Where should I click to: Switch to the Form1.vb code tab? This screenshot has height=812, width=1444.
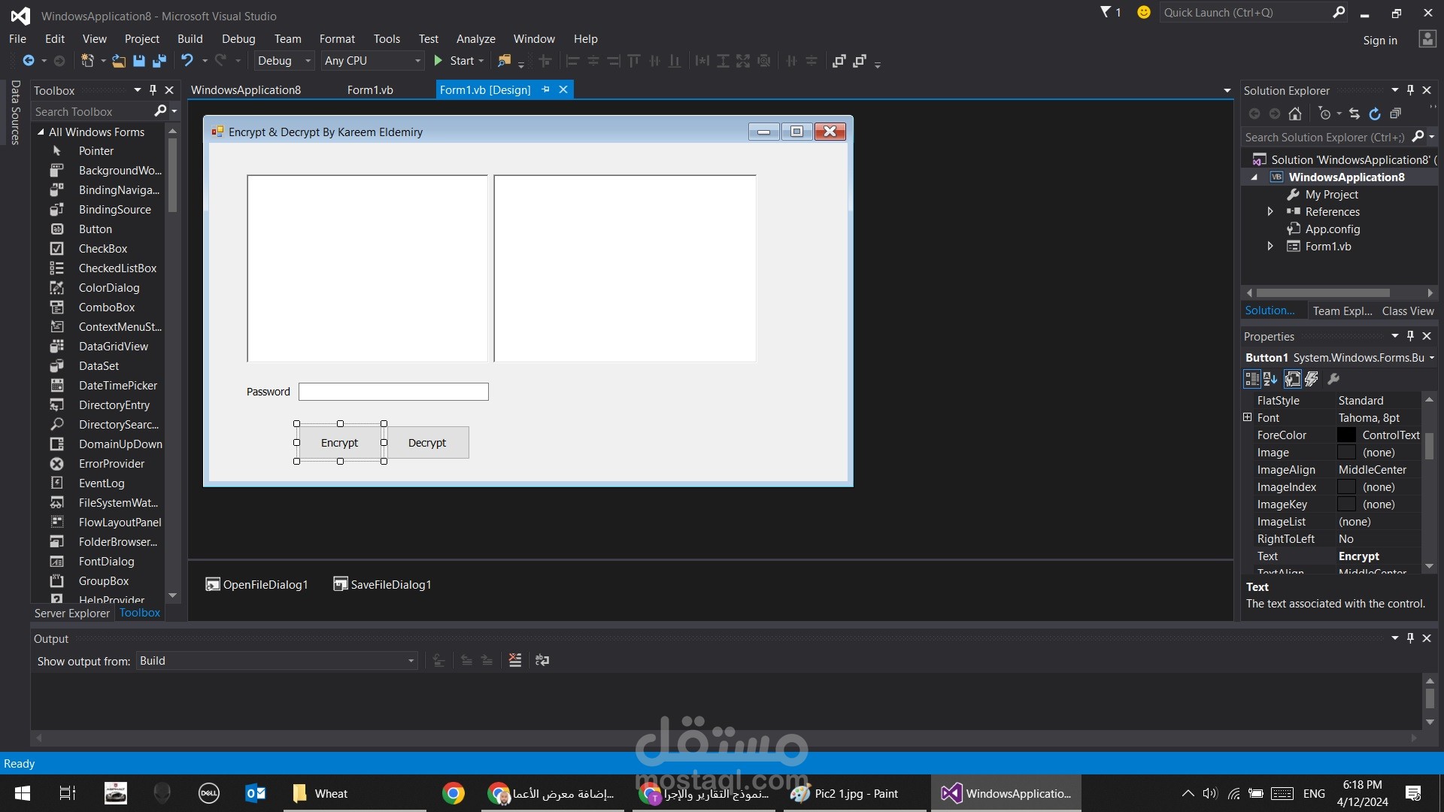click(370, 90)
